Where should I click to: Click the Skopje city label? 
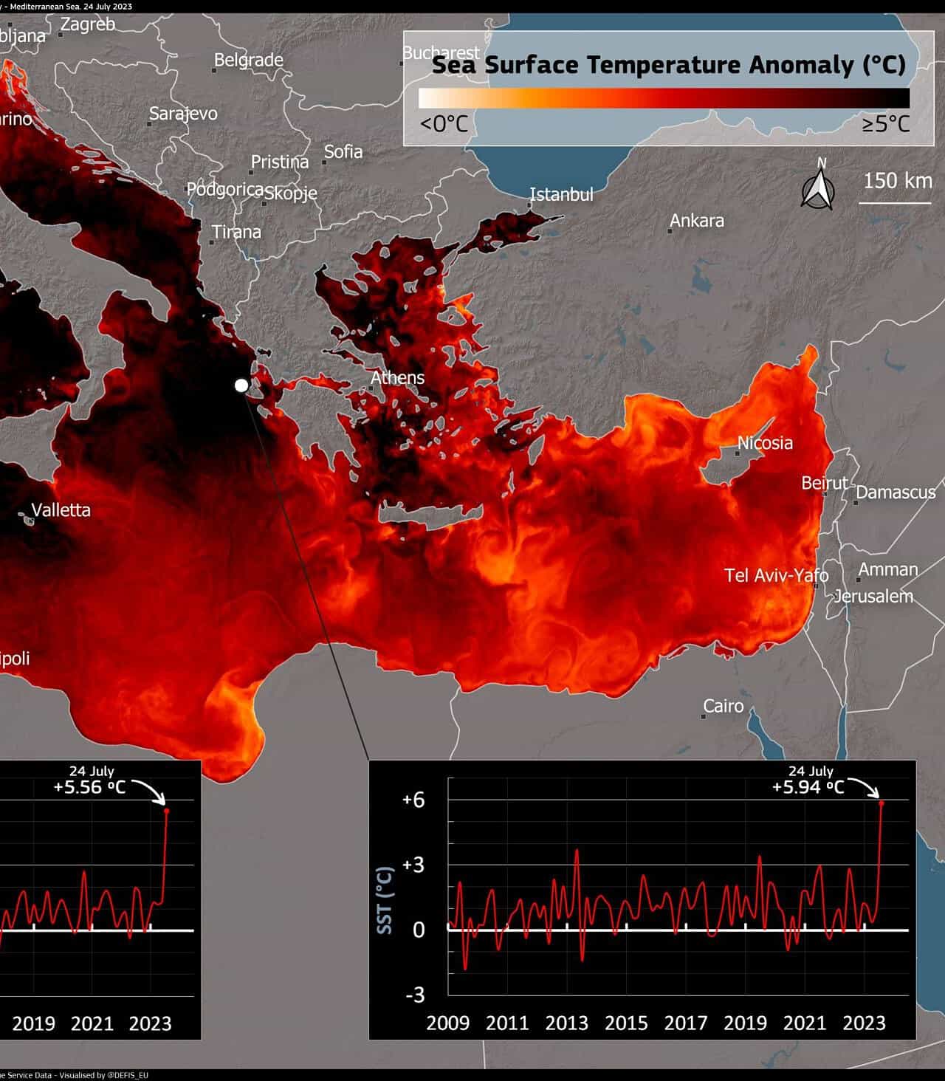291,193
